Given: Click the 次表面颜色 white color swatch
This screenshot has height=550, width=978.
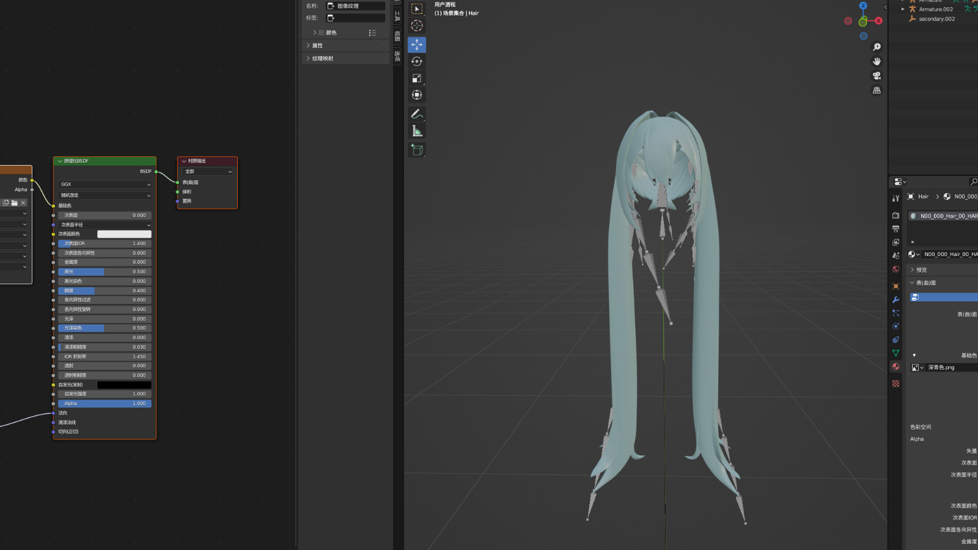Looking at the screenshot, I should (124, 234).
